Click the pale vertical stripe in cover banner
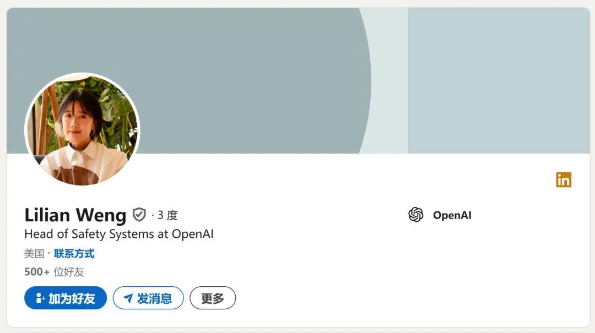Image resolution: width=595 pixels, height=333 pixels. pyautogui.click(x=389, y=80)
